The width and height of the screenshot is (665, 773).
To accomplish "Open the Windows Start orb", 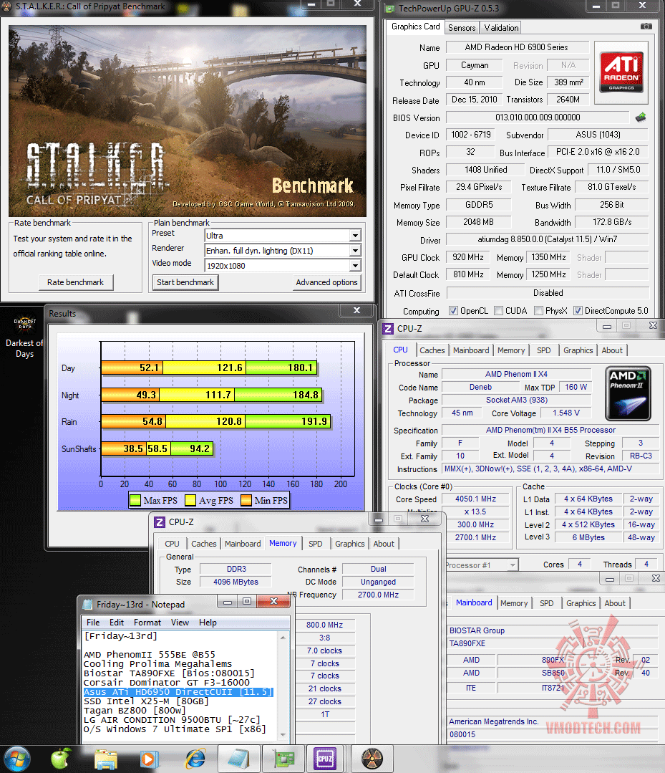I will (16, 759).
